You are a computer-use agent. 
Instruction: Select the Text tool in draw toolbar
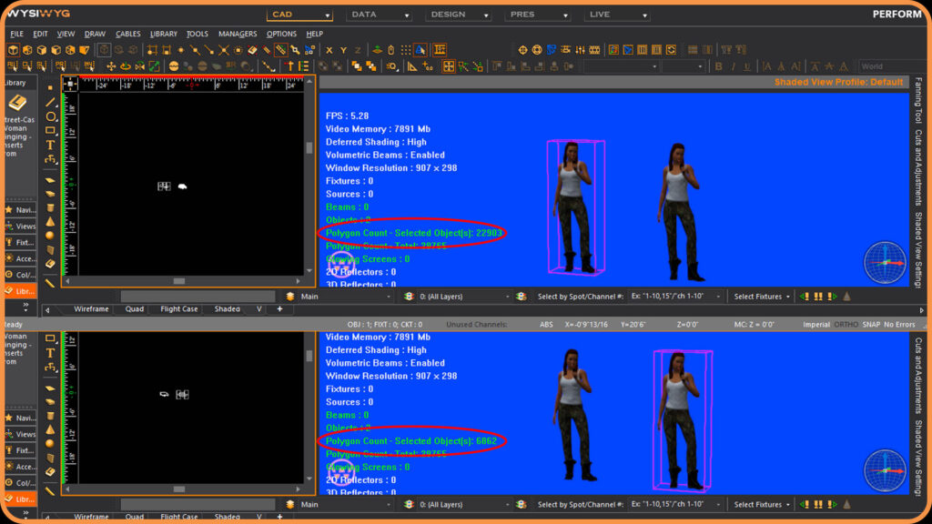tap(51, 145)
